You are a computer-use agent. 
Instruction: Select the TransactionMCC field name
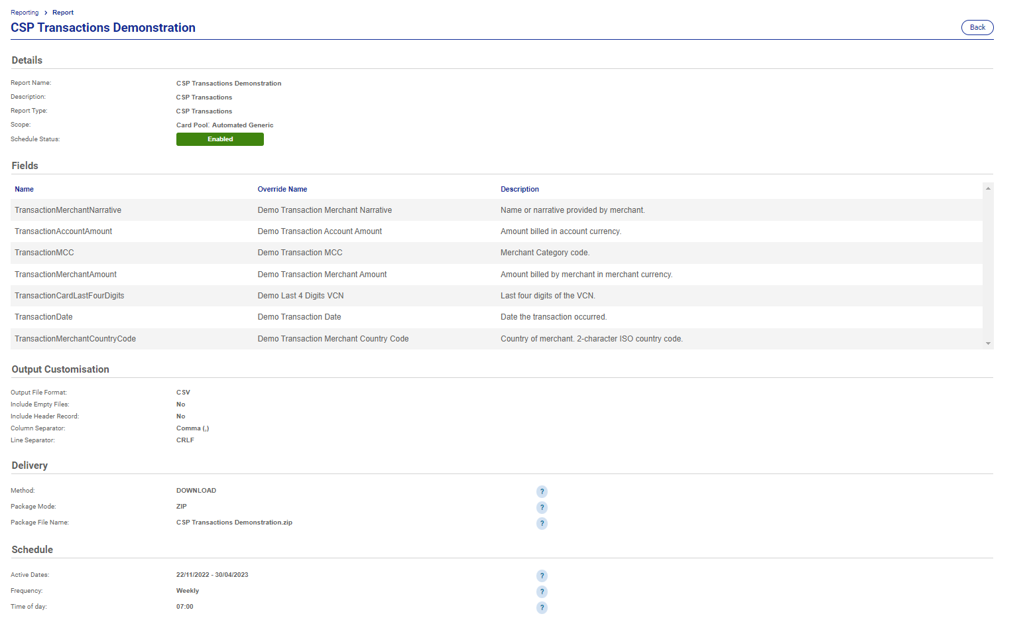[x=44, y=253]
